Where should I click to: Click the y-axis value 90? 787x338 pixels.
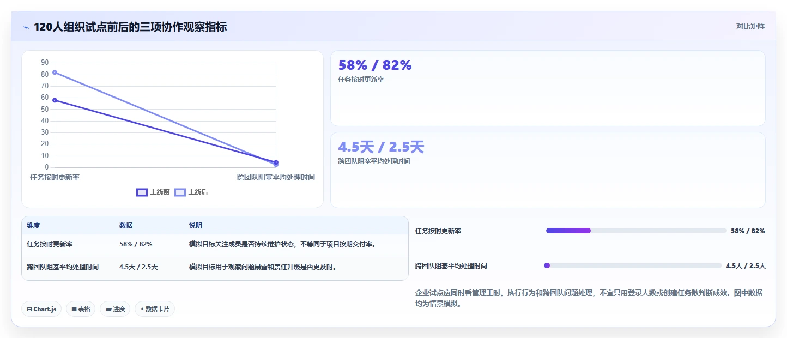[x=45, y=63]
